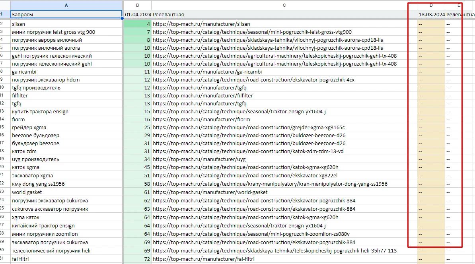475x264 pixels.
Task: Select cell 'китайский трактор ensign'
Action: coord(66,225)
